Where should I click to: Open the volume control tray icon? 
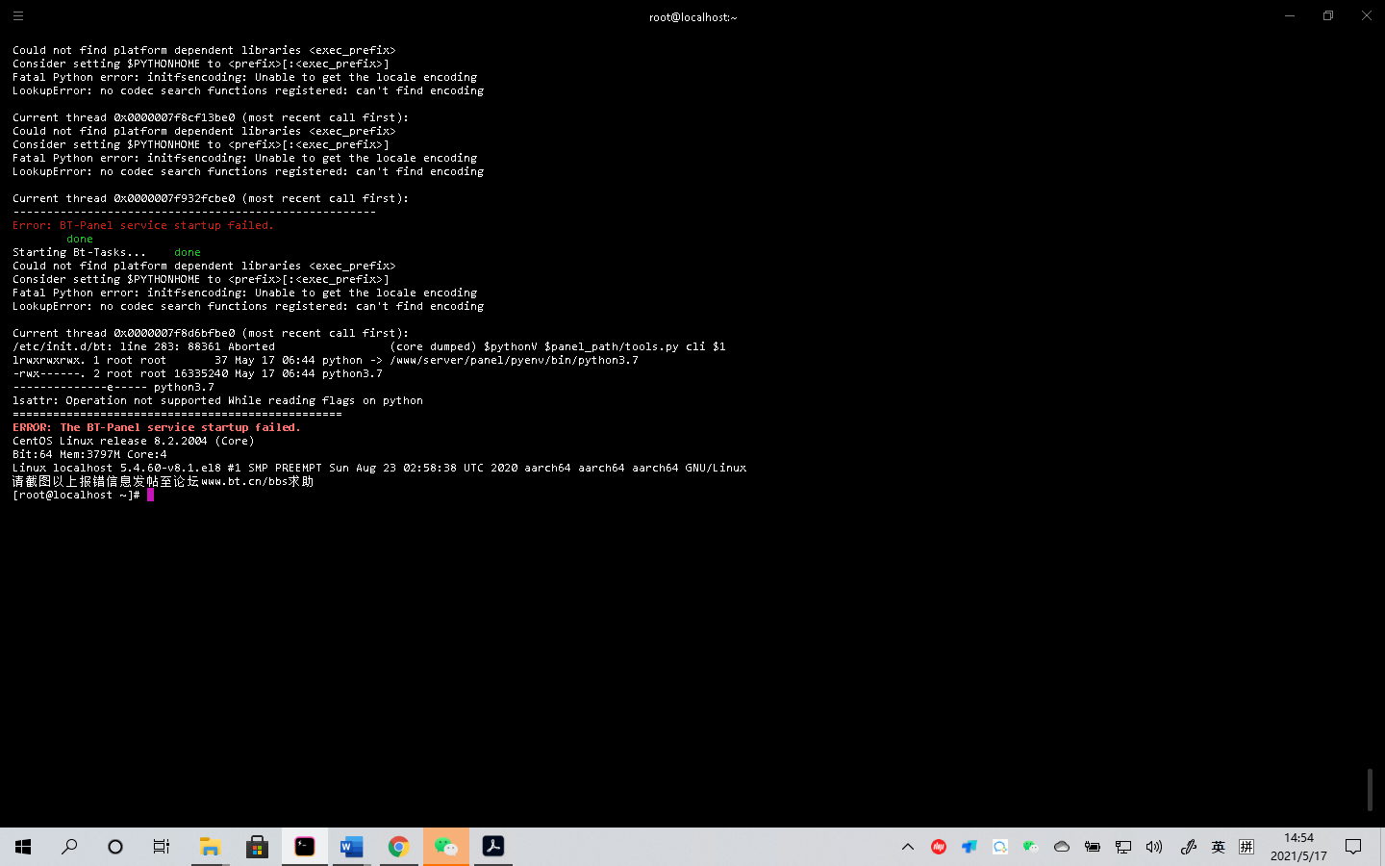point(1154,847)
